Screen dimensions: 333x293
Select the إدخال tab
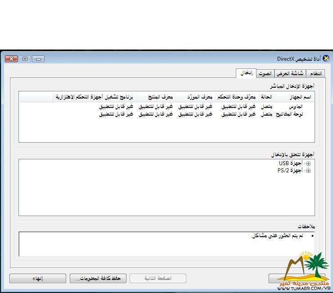[246, 73]
